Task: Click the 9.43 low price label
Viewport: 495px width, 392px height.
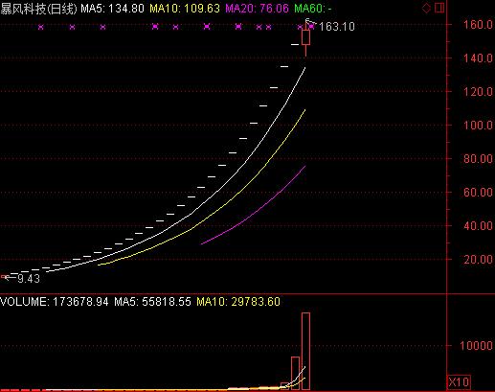Action: (x=29, y=279)
